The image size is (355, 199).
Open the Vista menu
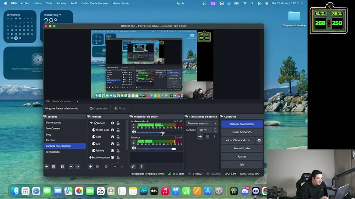point(49,3)
